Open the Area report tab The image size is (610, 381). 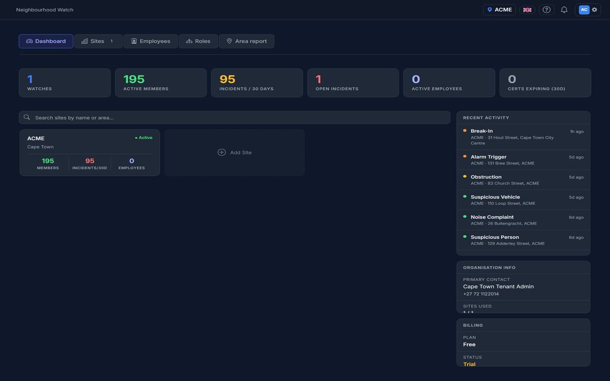[x=247, y=41]
